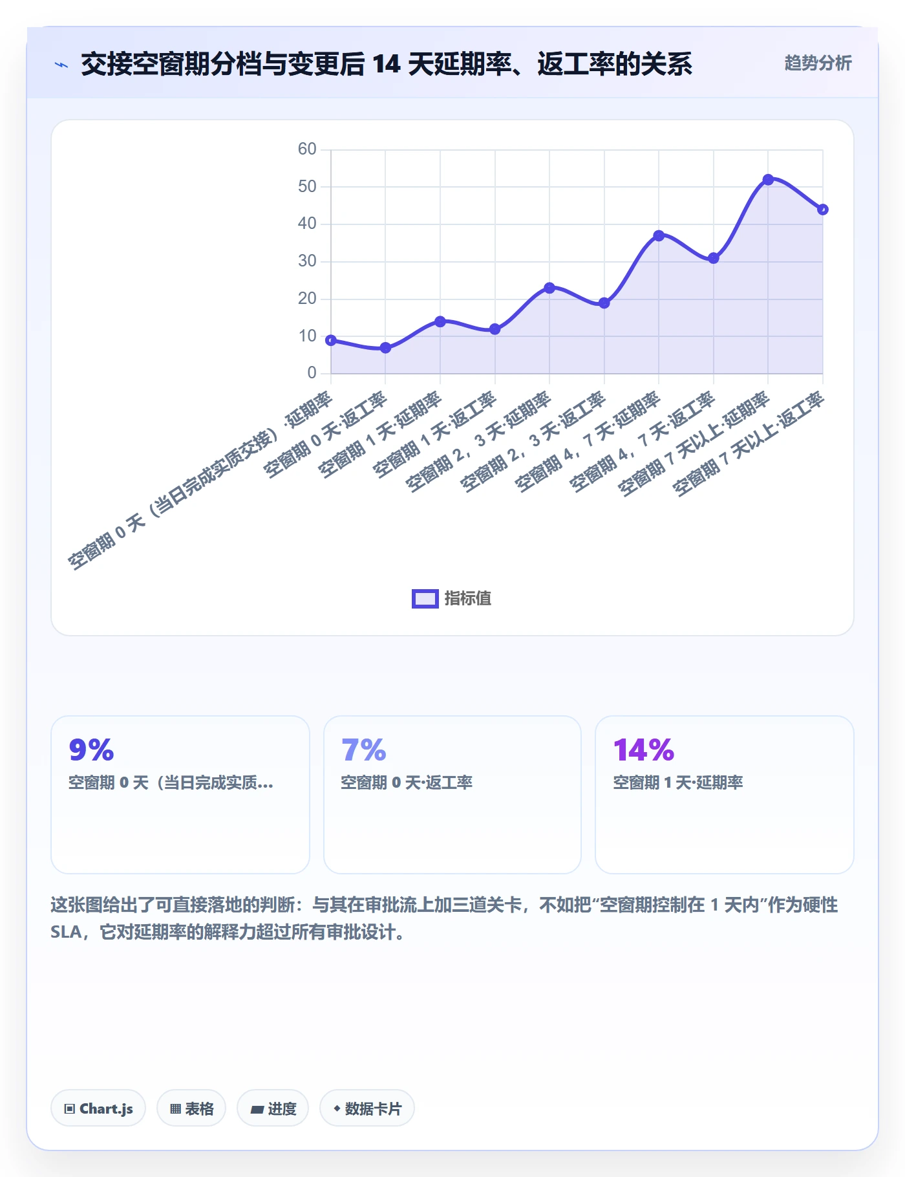Click the lightning icon beside the title
The image size is (905, 1177).
(x=61, y=65)
